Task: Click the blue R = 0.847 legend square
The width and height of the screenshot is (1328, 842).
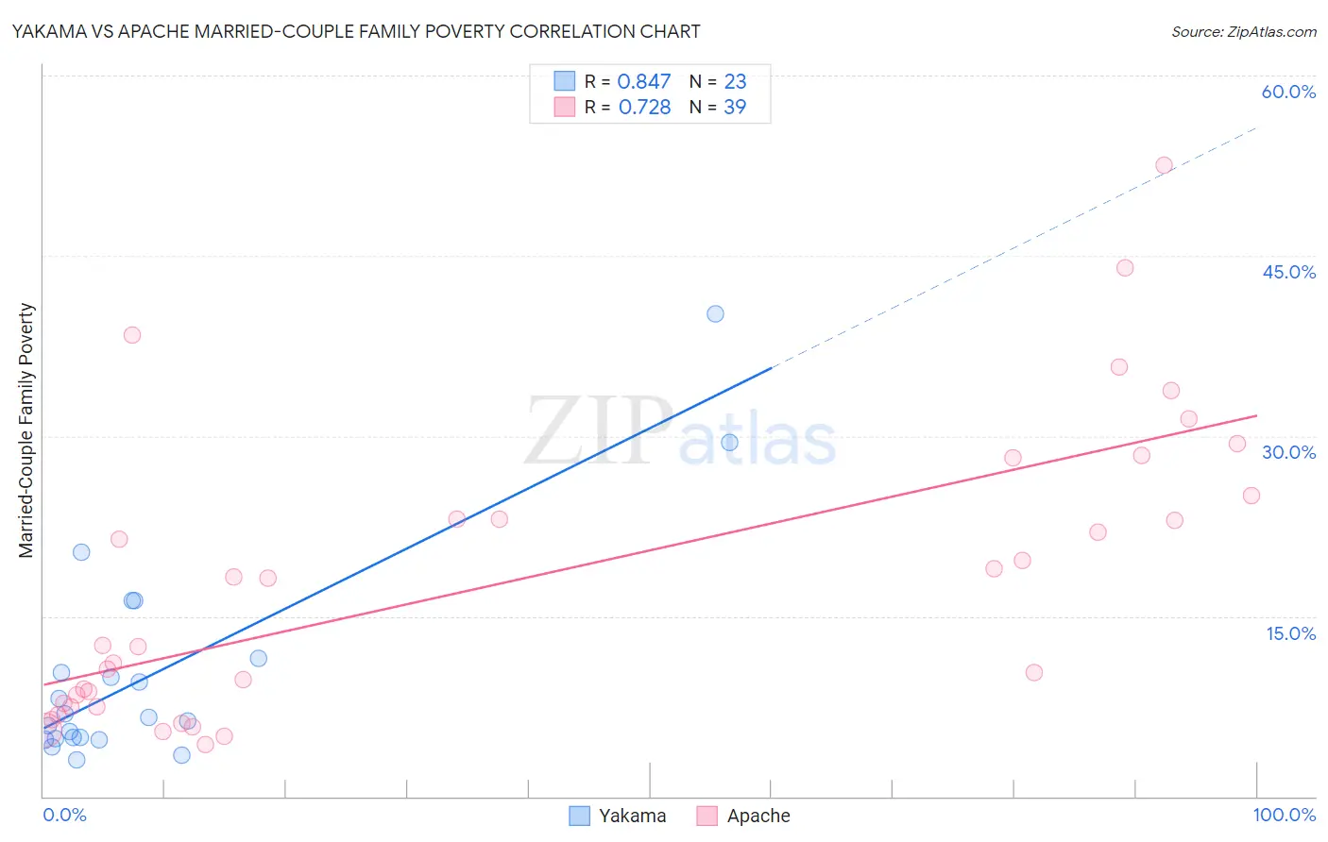Action: [564, 81]
